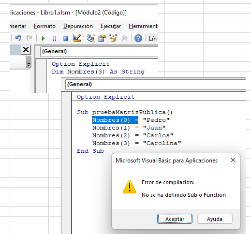Open the Insertar menu
The width and height of the screenshot is (251, 234).
coord(18,26)
